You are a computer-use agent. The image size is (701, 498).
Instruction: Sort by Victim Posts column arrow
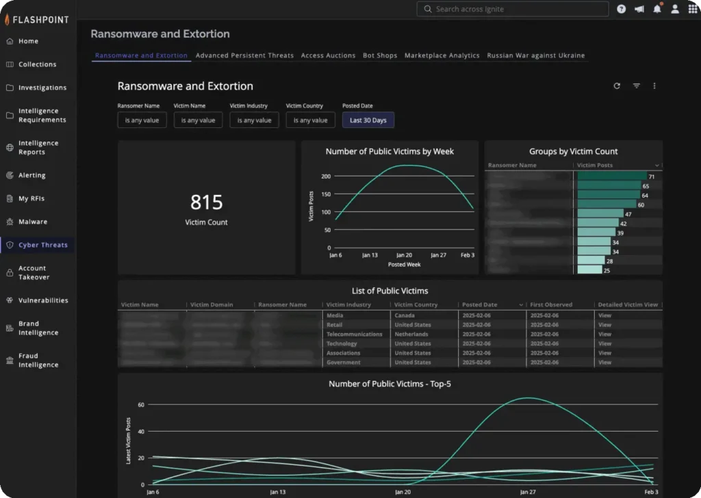[x=657, y=166]
